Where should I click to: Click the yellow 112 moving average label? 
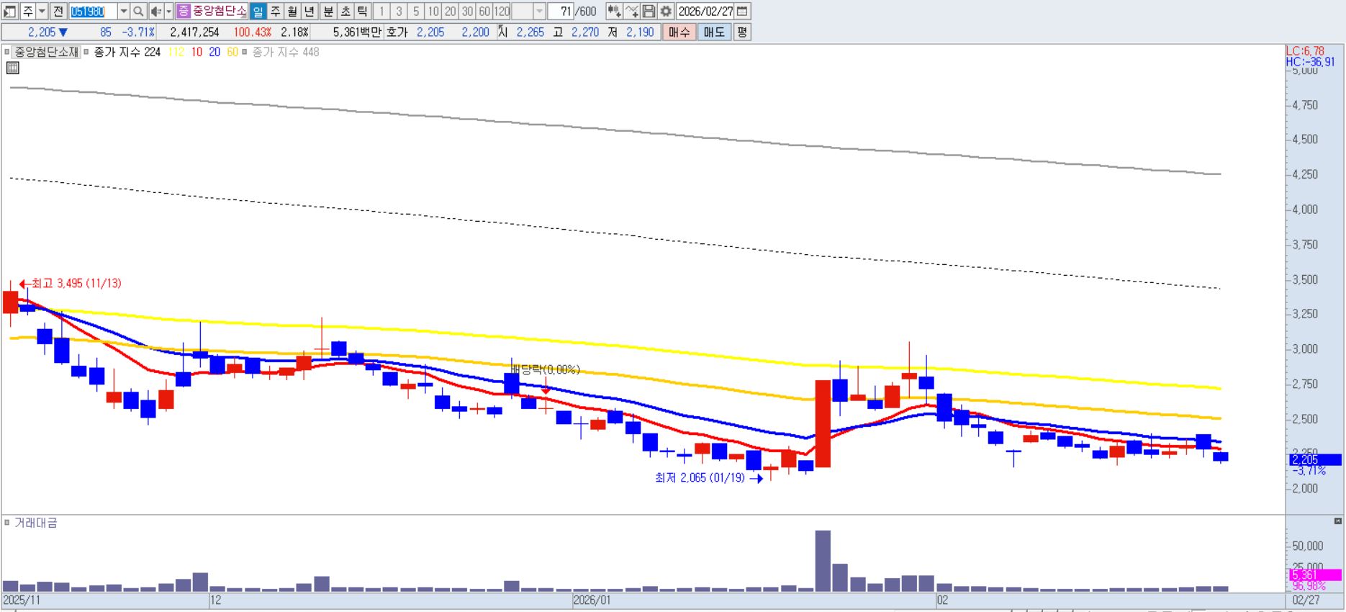176,53
